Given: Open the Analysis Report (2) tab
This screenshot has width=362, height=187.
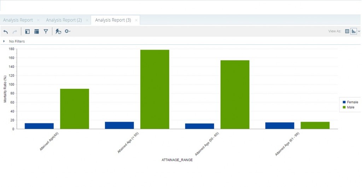Looking at the screenshot, I should (64, 20).
